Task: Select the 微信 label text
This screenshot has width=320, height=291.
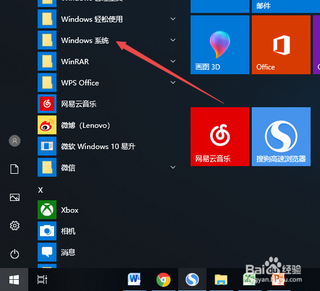Action: [x=68, y=168]
